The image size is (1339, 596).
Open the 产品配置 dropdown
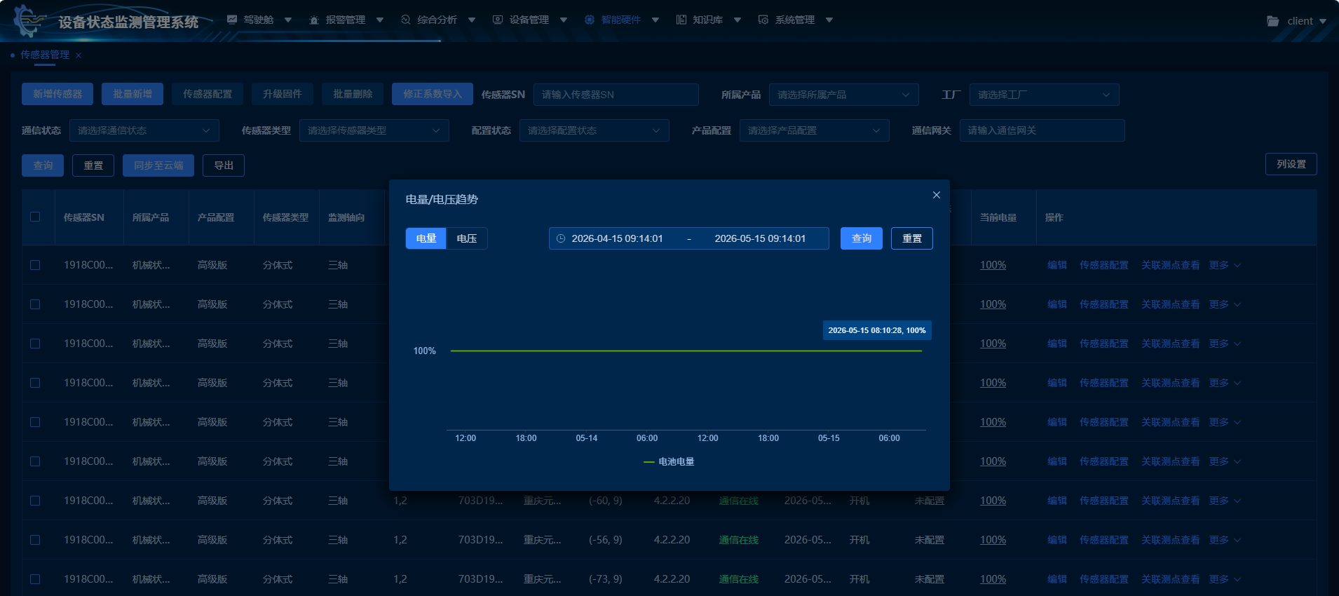click(x=815, y=130)
